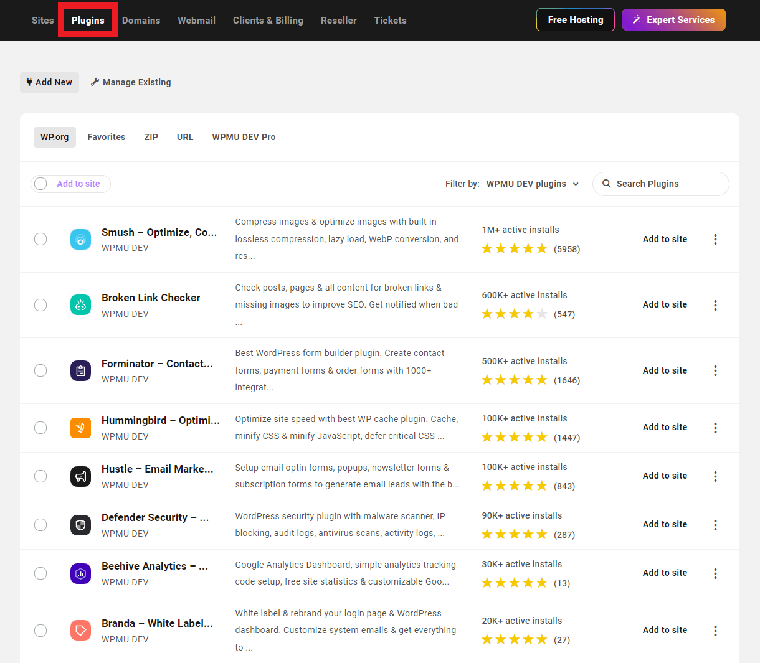This screenshot has width=760, height=663.
Task: Toggle the select-all circle beside Add to site
Action: tap(40, 184)
